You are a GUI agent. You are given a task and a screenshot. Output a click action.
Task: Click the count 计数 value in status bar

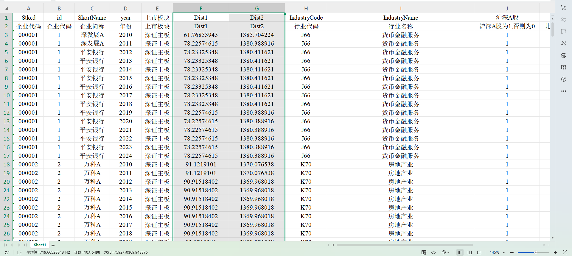[87, 252]
